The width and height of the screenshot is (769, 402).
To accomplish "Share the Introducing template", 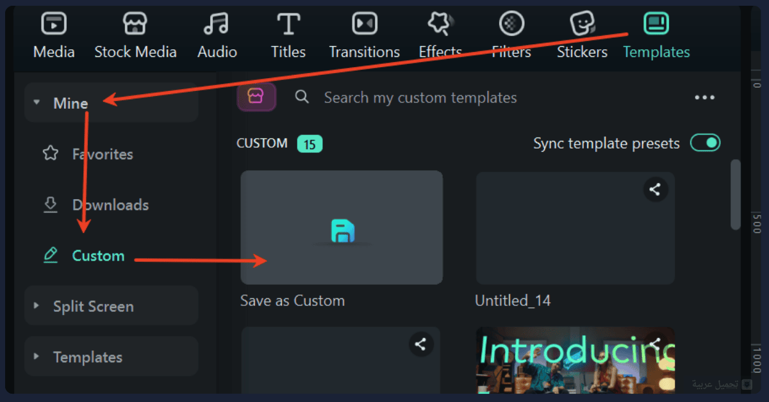I will pos(655,344).
